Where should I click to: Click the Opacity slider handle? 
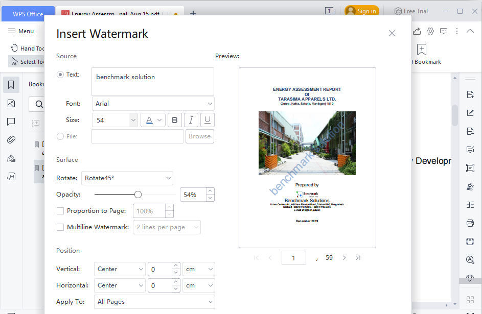click(138, 195)
